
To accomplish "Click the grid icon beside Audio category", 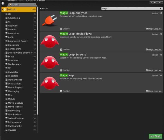I will pos(6,37).
